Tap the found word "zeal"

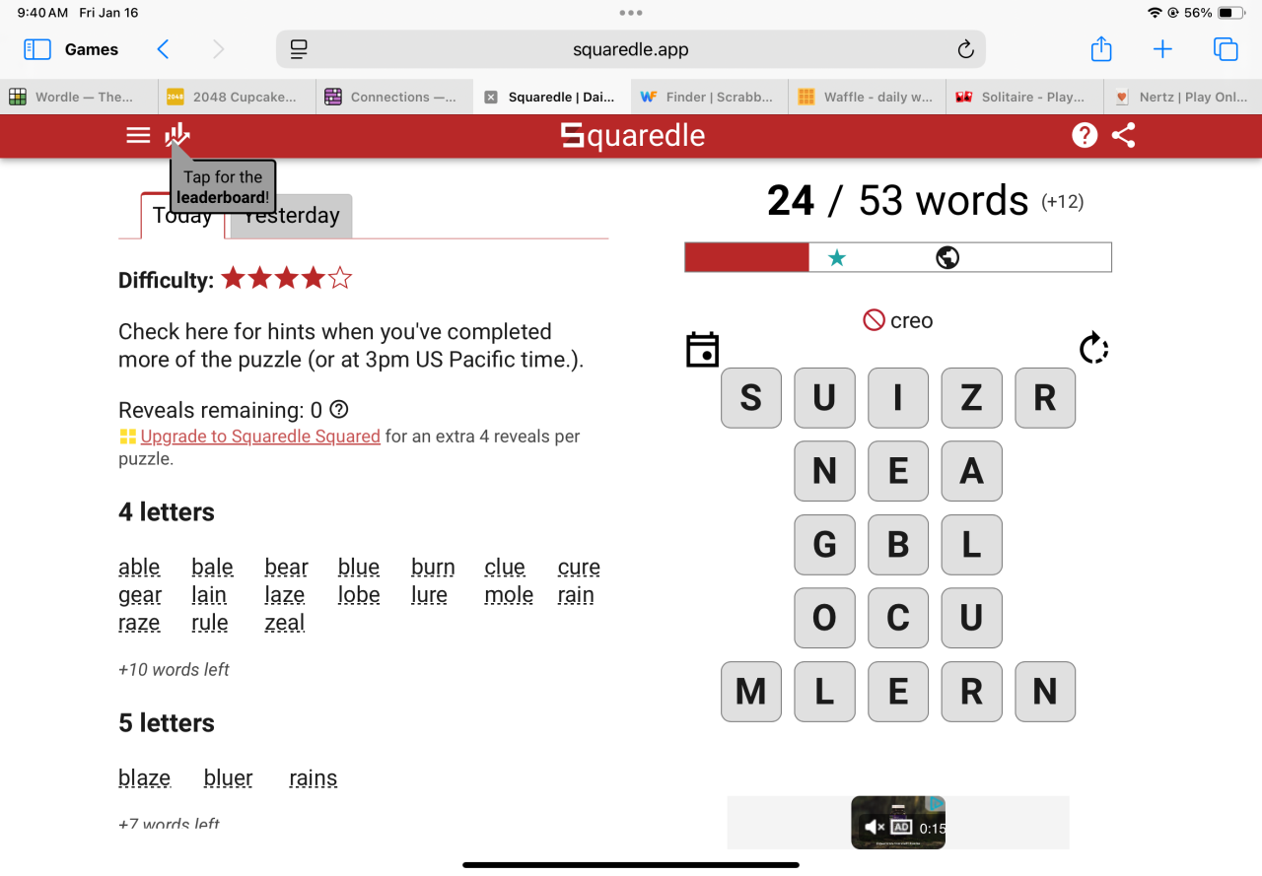[285, 623]
